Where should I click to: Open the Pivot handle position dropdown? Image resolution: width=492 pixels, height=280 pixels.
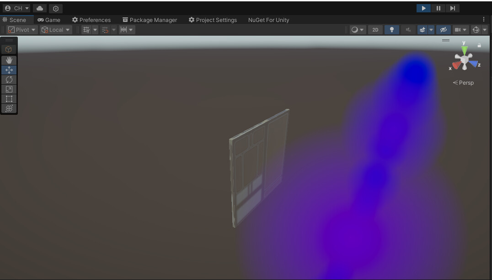21,29
